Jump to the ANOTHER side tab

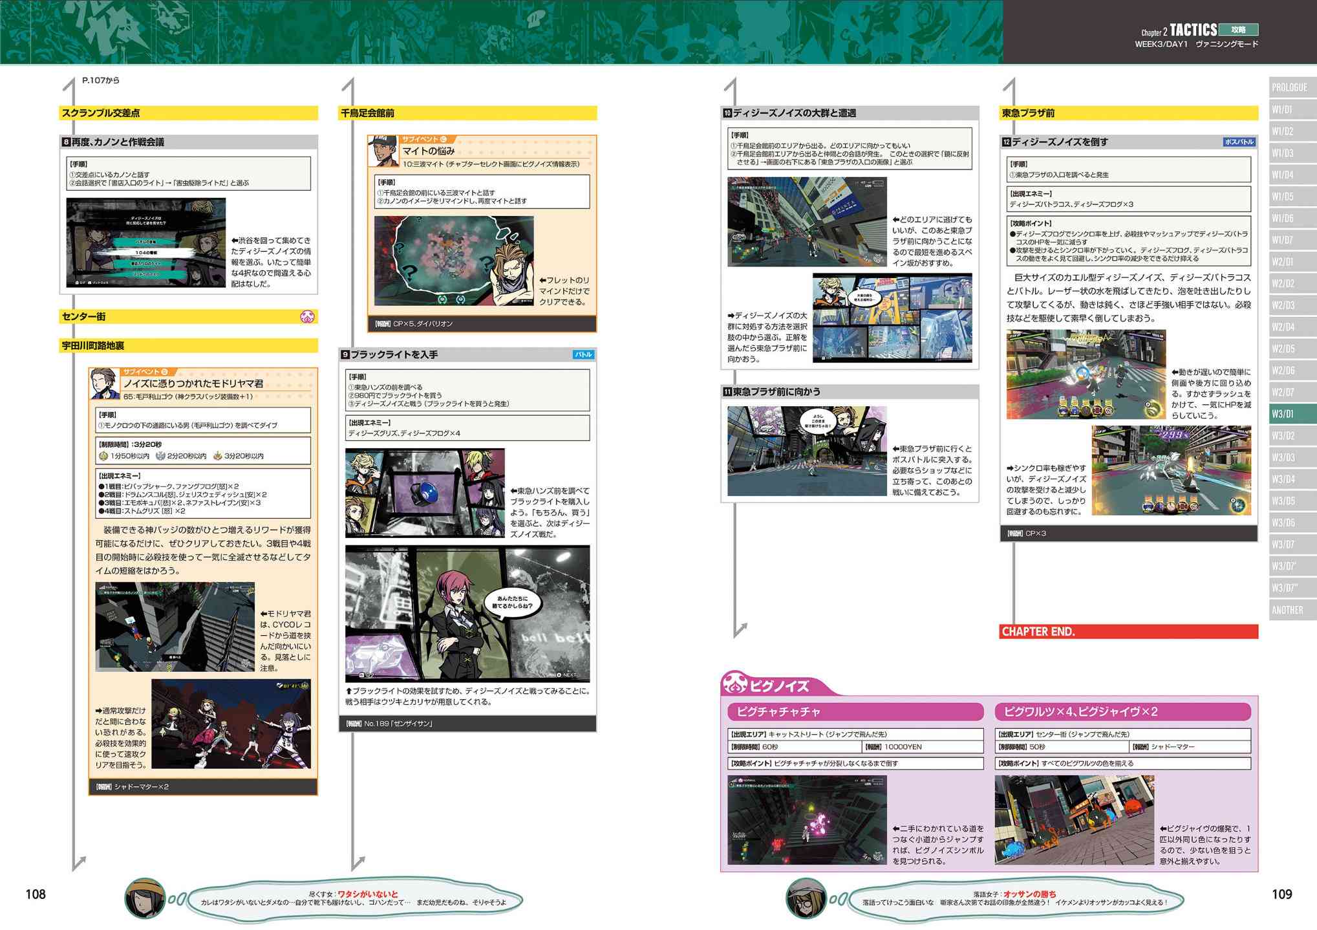pos(1292,610)
